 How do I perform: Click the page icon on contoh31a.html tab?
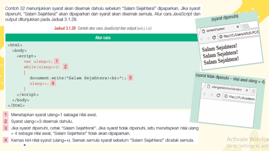tap(204, 31)
